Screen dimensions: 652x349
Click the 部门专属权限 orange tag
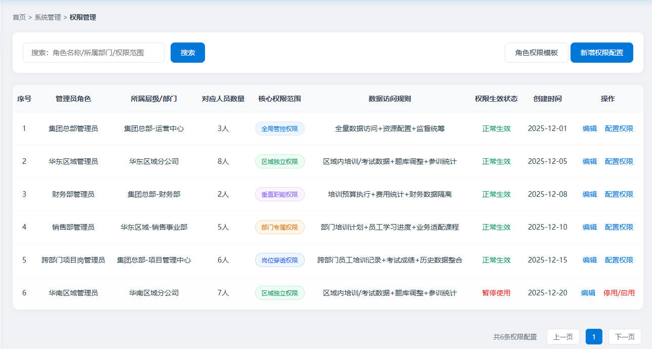[279, 227]
